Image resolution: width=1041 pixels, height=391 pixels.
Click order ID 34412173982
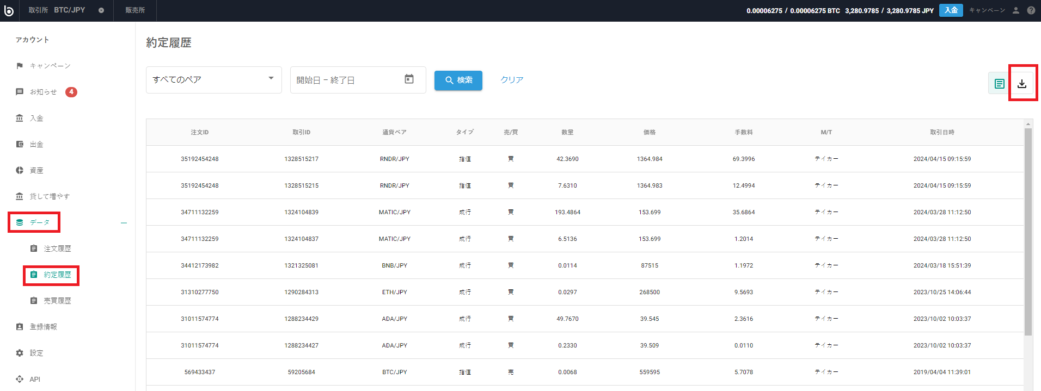click(200, 265)
